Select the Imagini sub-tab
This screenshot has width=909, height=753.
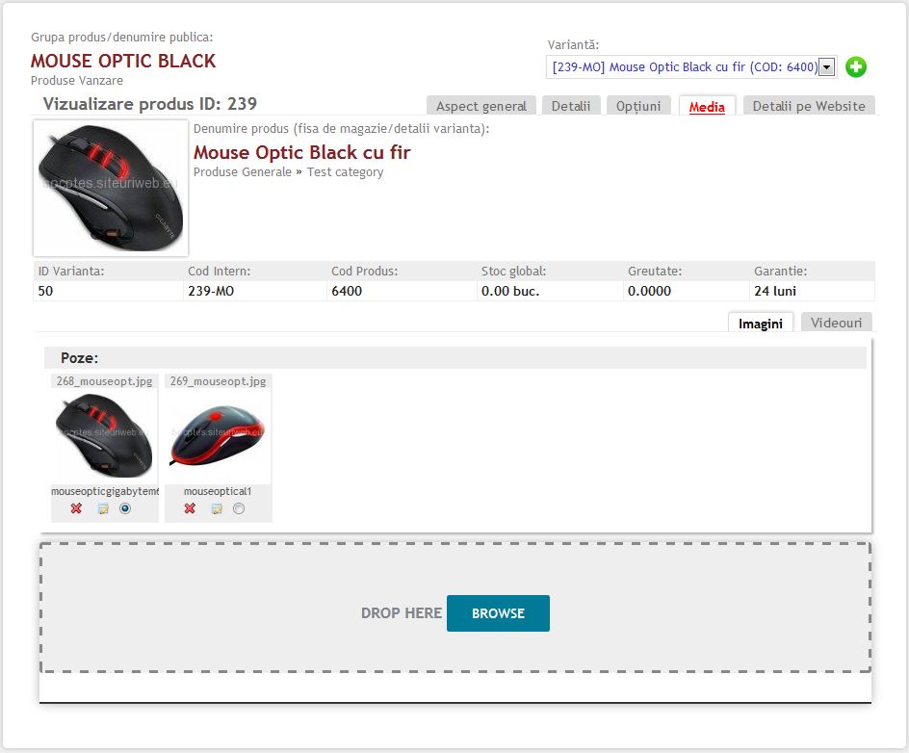coord(760,324)
